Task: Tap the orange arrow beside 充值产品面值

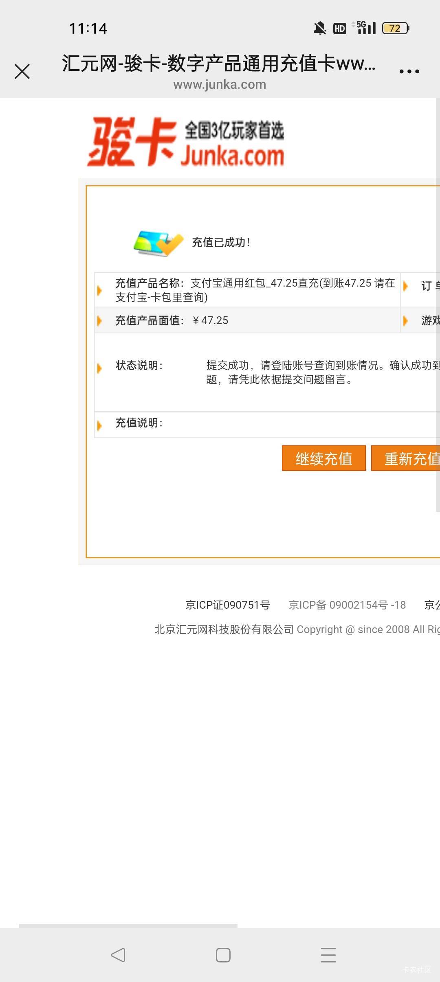Action: pyautogui.click(x=99, y=321)
